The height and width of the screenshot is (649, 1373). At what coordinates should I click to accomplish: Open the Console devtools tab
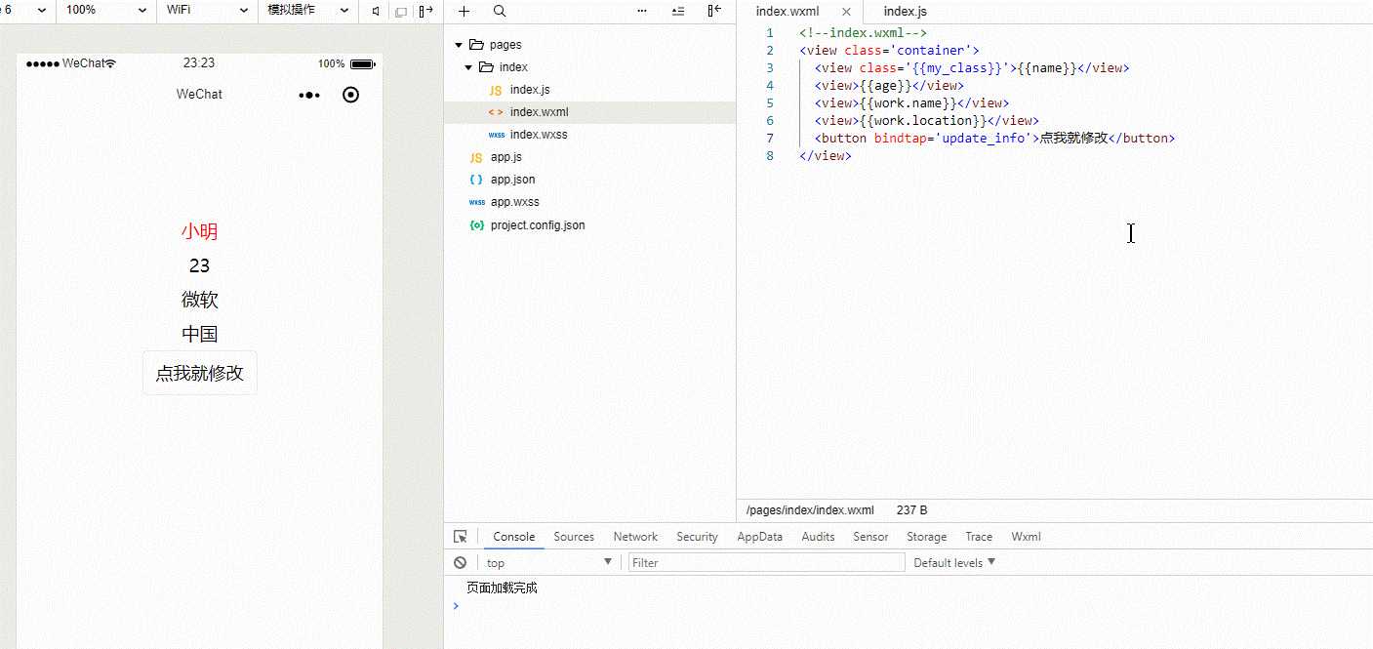[514, 537]
